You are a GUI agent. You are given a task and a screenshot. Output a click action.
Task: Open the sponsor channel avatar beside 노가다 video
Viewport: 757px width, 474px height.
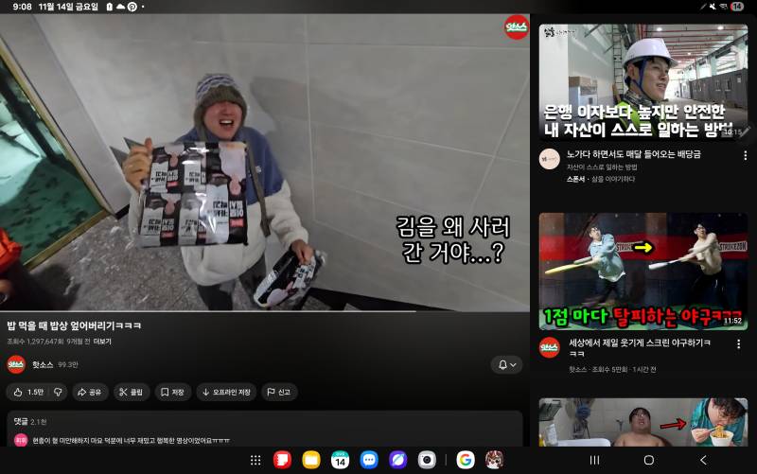click(x=550, y=159)
